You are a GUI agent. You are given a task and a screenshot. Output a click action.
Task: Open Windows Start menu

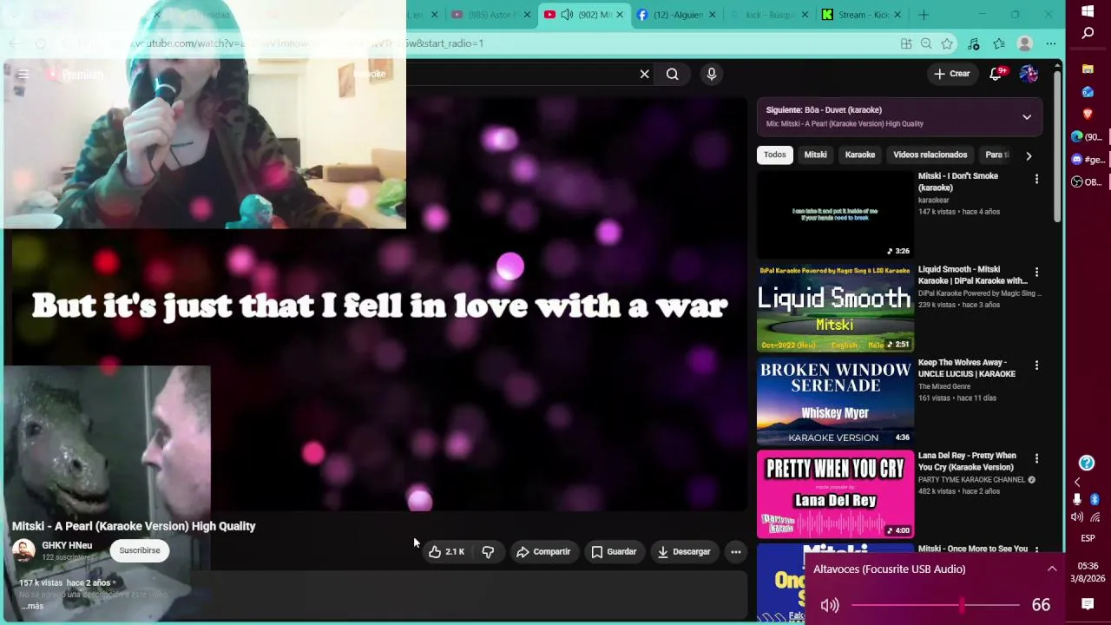click(x=1088, y=11)
